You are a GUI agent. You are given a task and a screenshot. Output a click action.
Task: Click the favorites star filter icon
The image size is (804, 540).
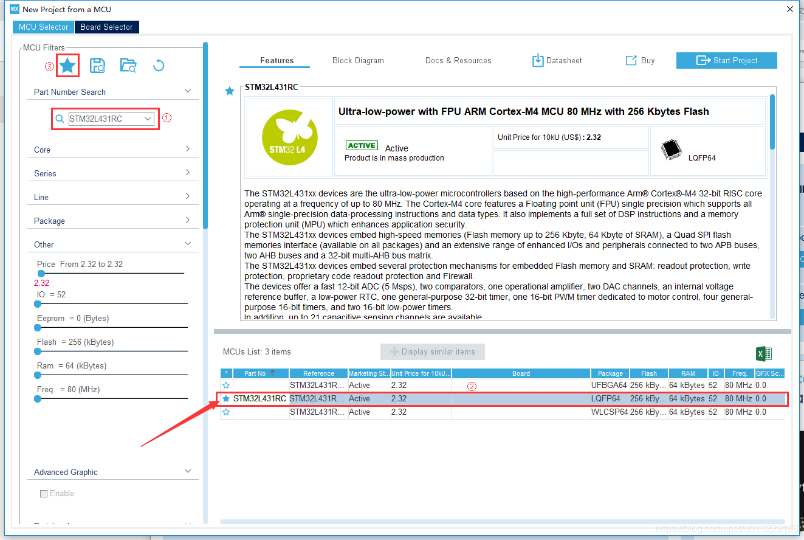coord(67,65)
